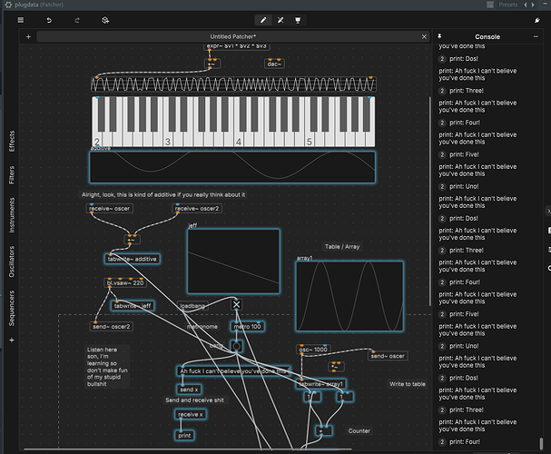Click the 'send x' object
The width and height of the screenshot is (551, 454).
point(189,390)
